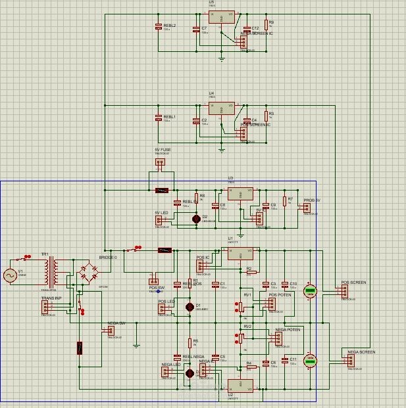The width and height of the screenshot is (406, 408).
Task: Select capacitor C10
Action: (285, 285)
